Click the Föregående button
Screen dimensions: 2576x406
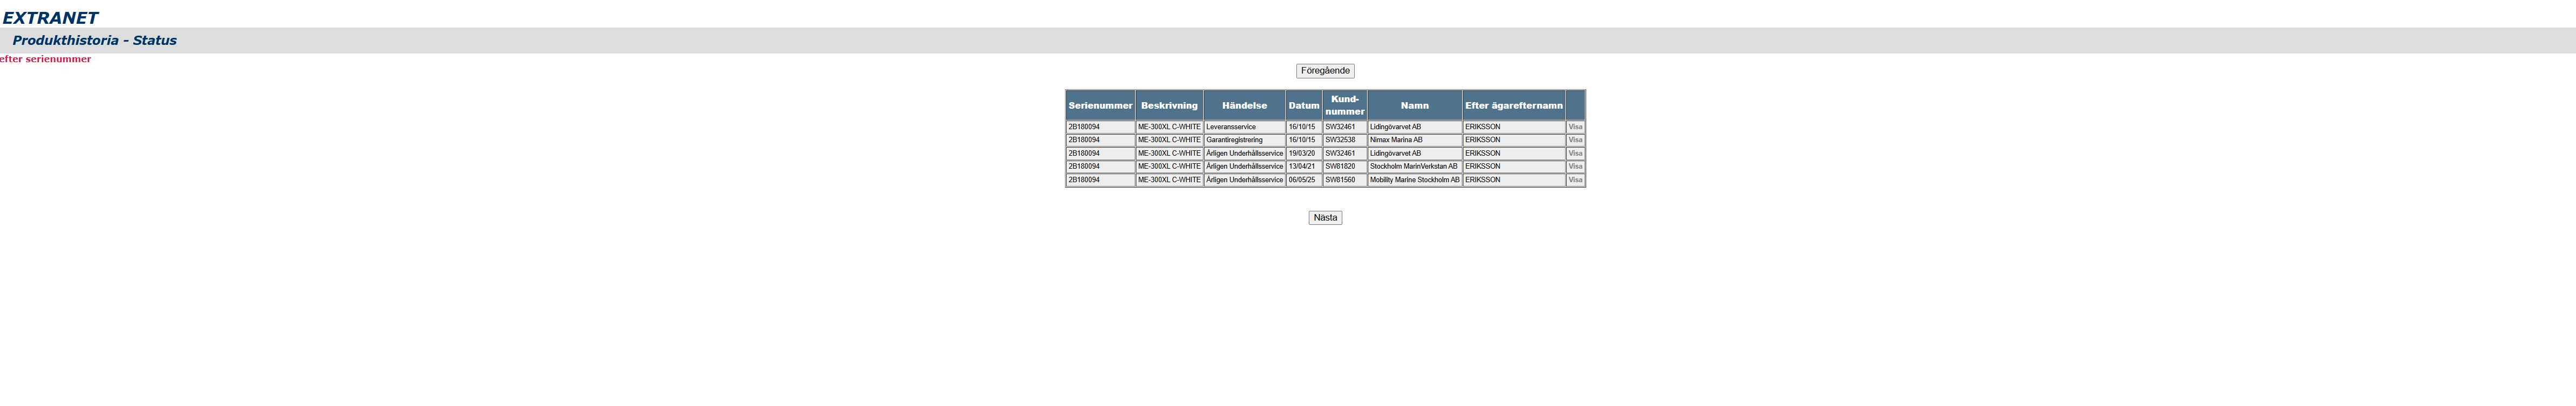(x=1325, y=71)
